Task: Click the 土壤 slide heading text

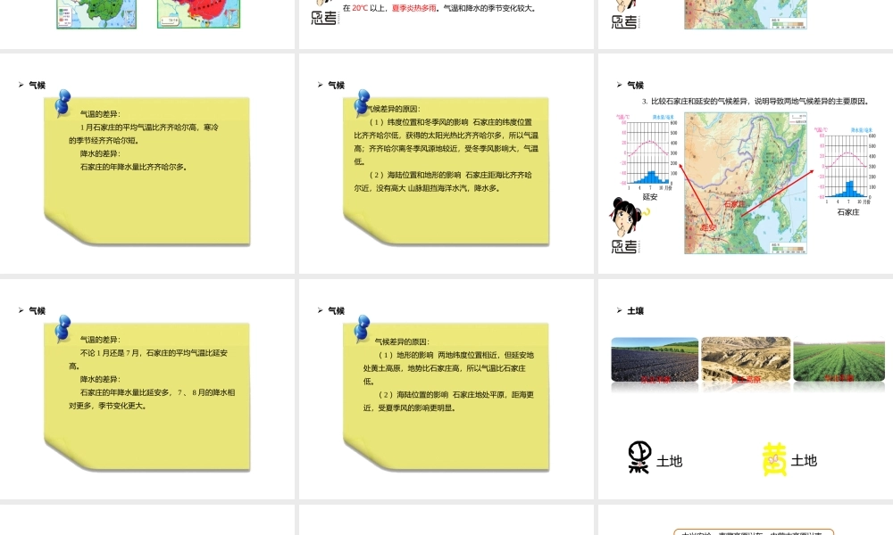Action: coord(635,310)
